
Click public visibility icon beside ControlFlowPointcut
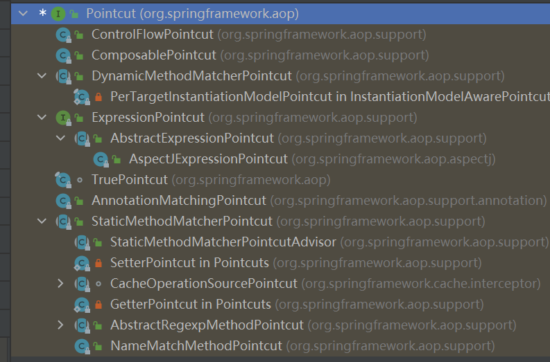click(x=79, y=35)
